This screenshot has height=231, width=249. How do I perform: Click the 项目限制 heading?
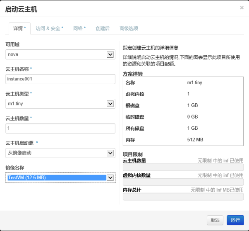point(133,154)
